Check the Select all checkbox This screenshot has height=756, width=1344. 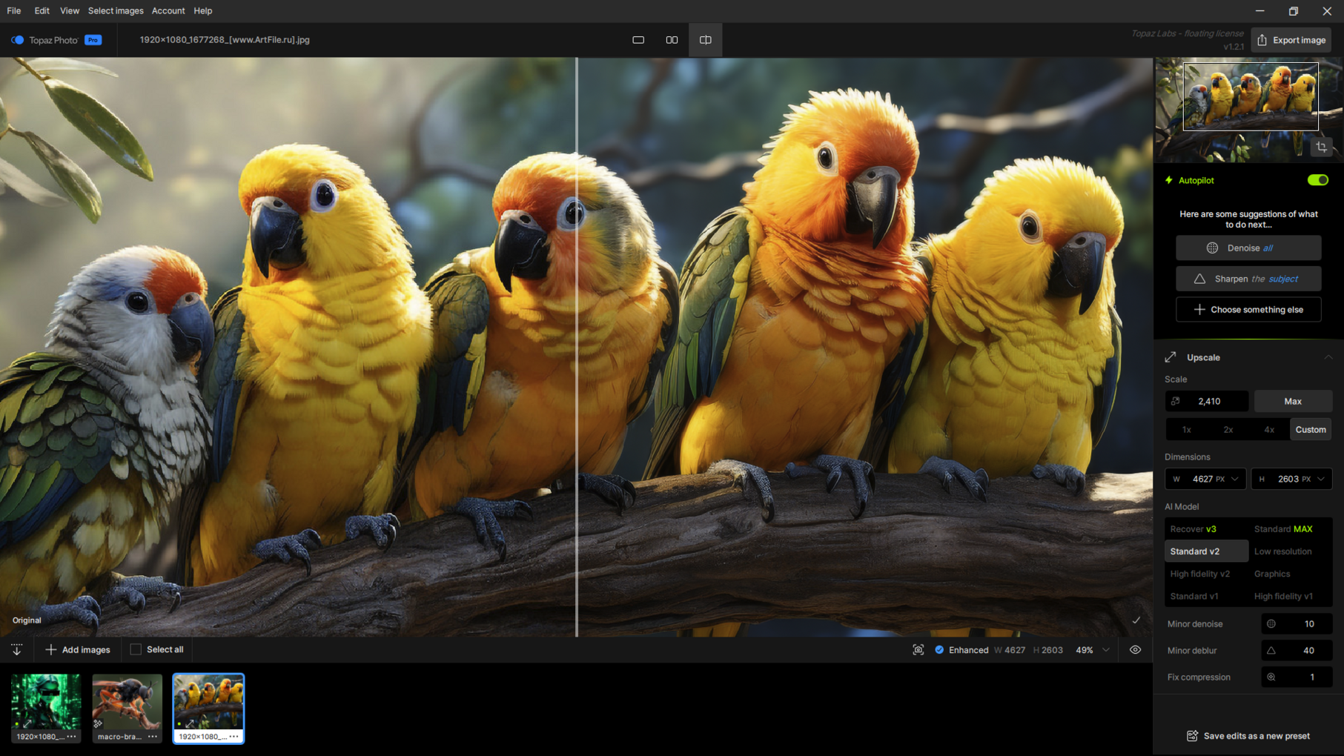136,650
